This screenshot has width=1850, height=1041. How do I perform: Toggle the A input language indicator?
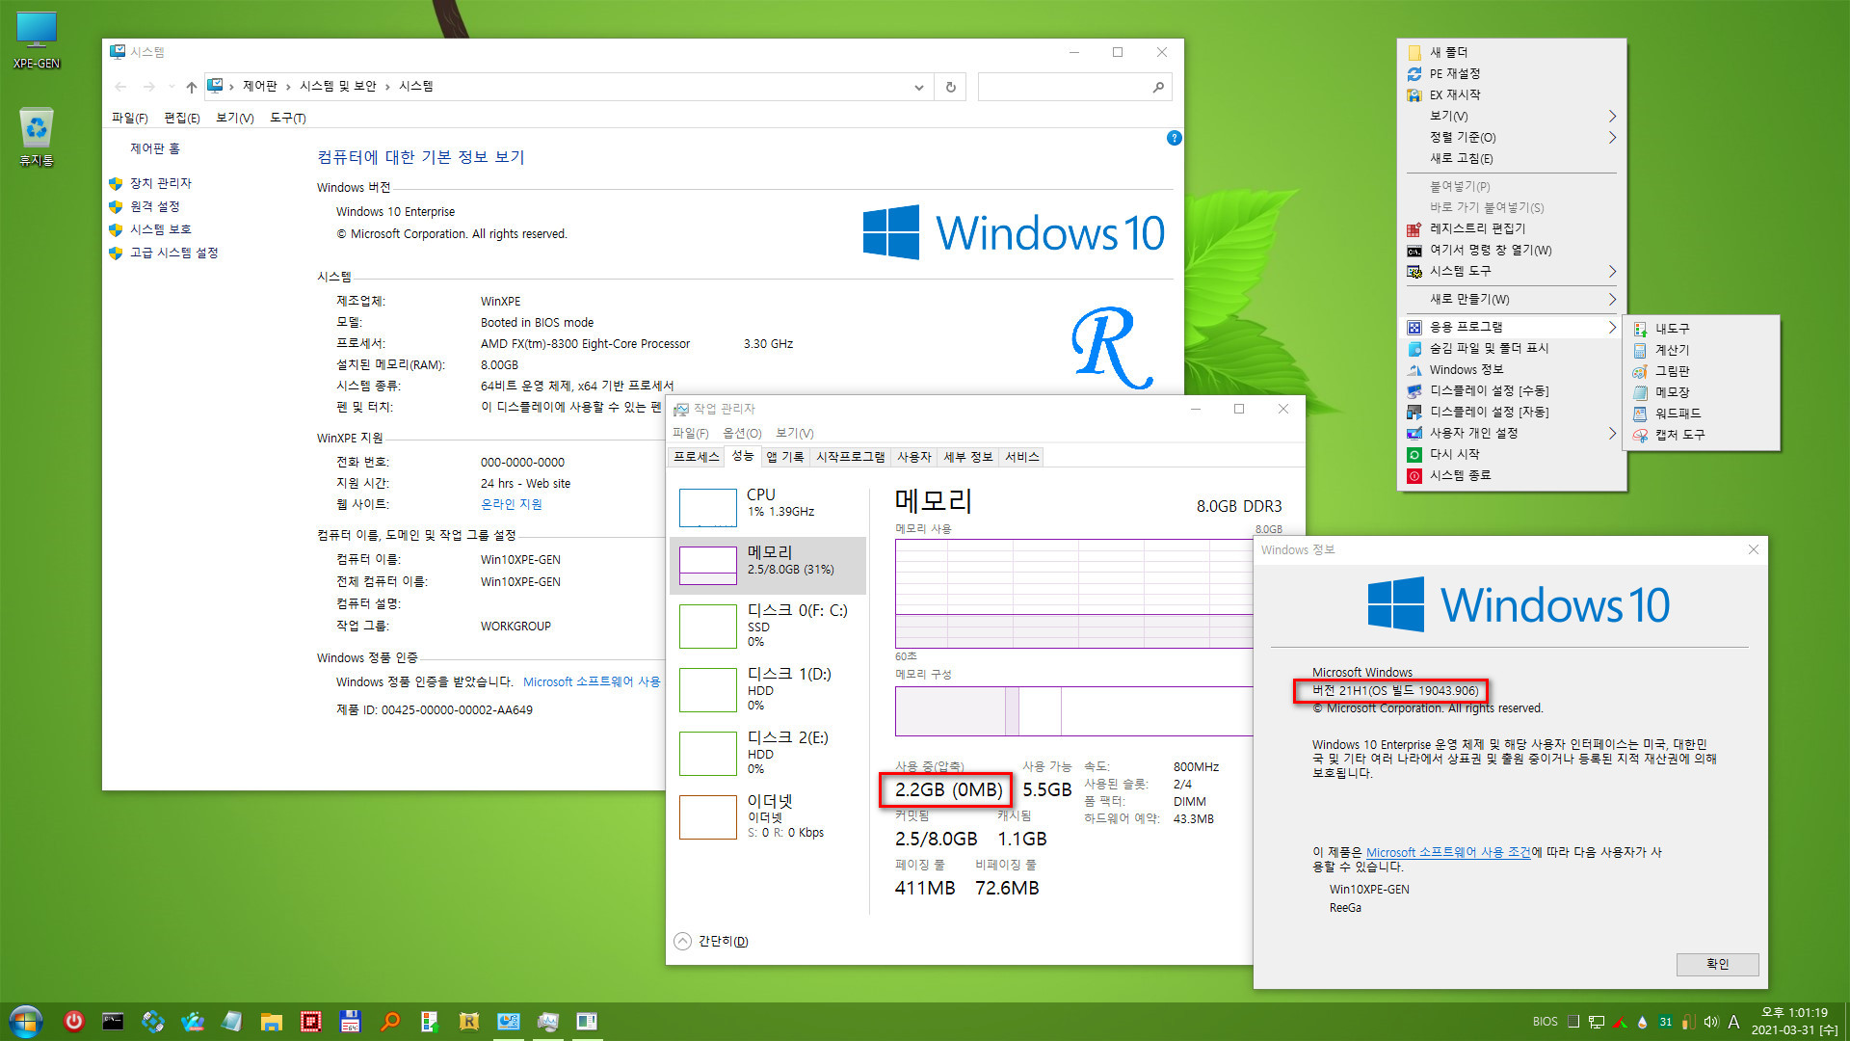click(x=1734, y=1022)
